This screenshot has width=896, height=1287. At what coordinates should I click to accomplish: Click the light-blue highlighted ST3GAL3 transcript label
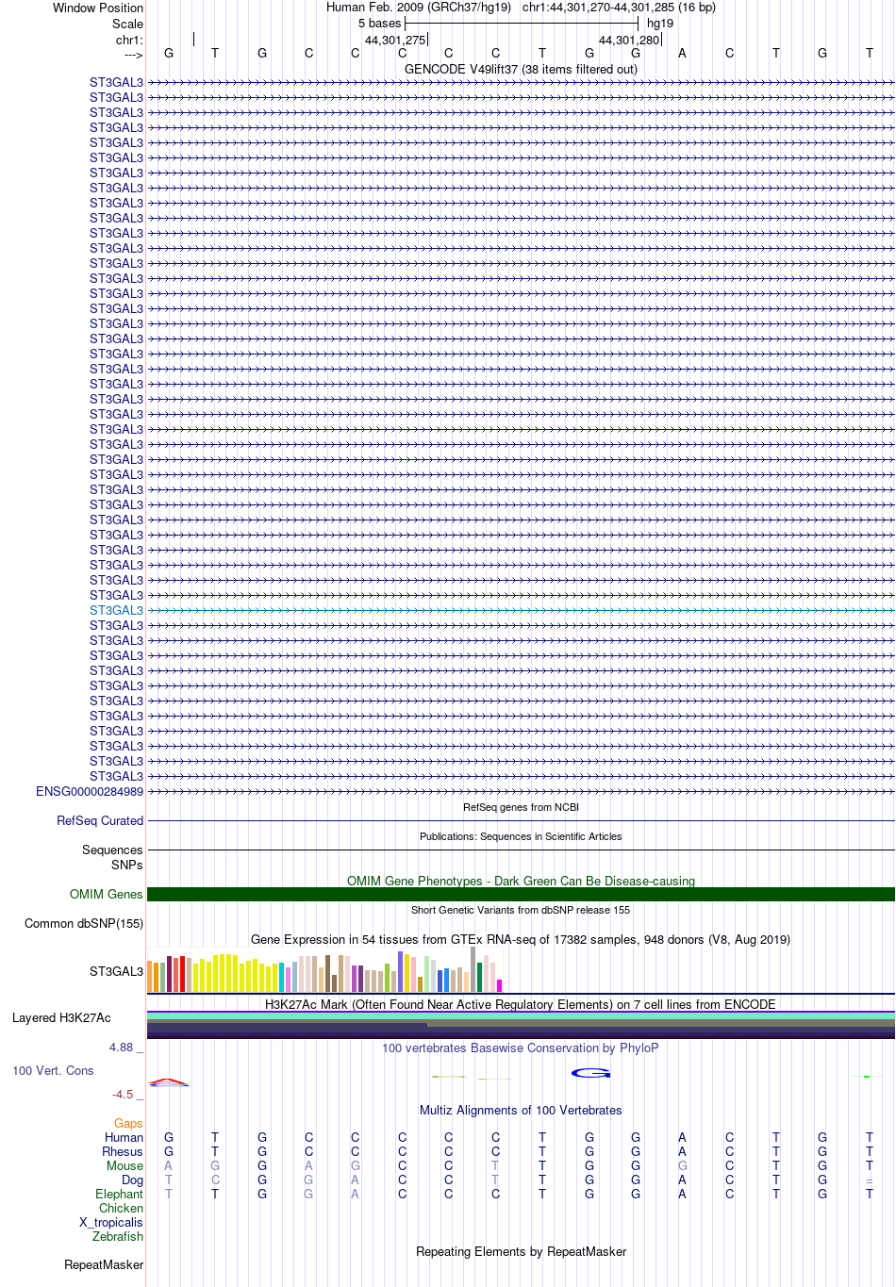tap(116, 610)
